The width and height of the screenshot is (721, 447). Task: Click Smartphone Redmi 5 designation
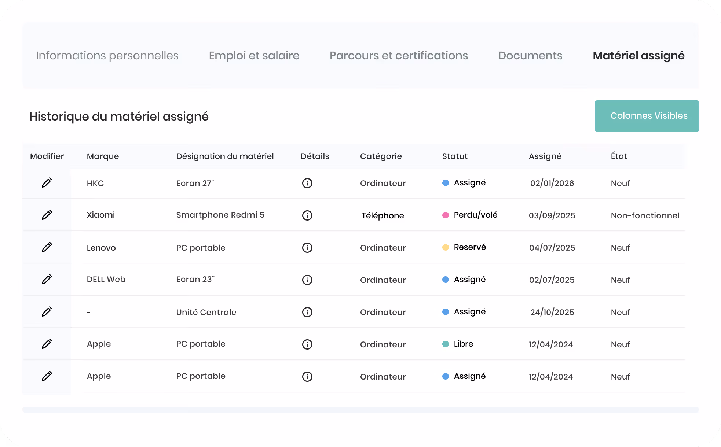[220, 215]
